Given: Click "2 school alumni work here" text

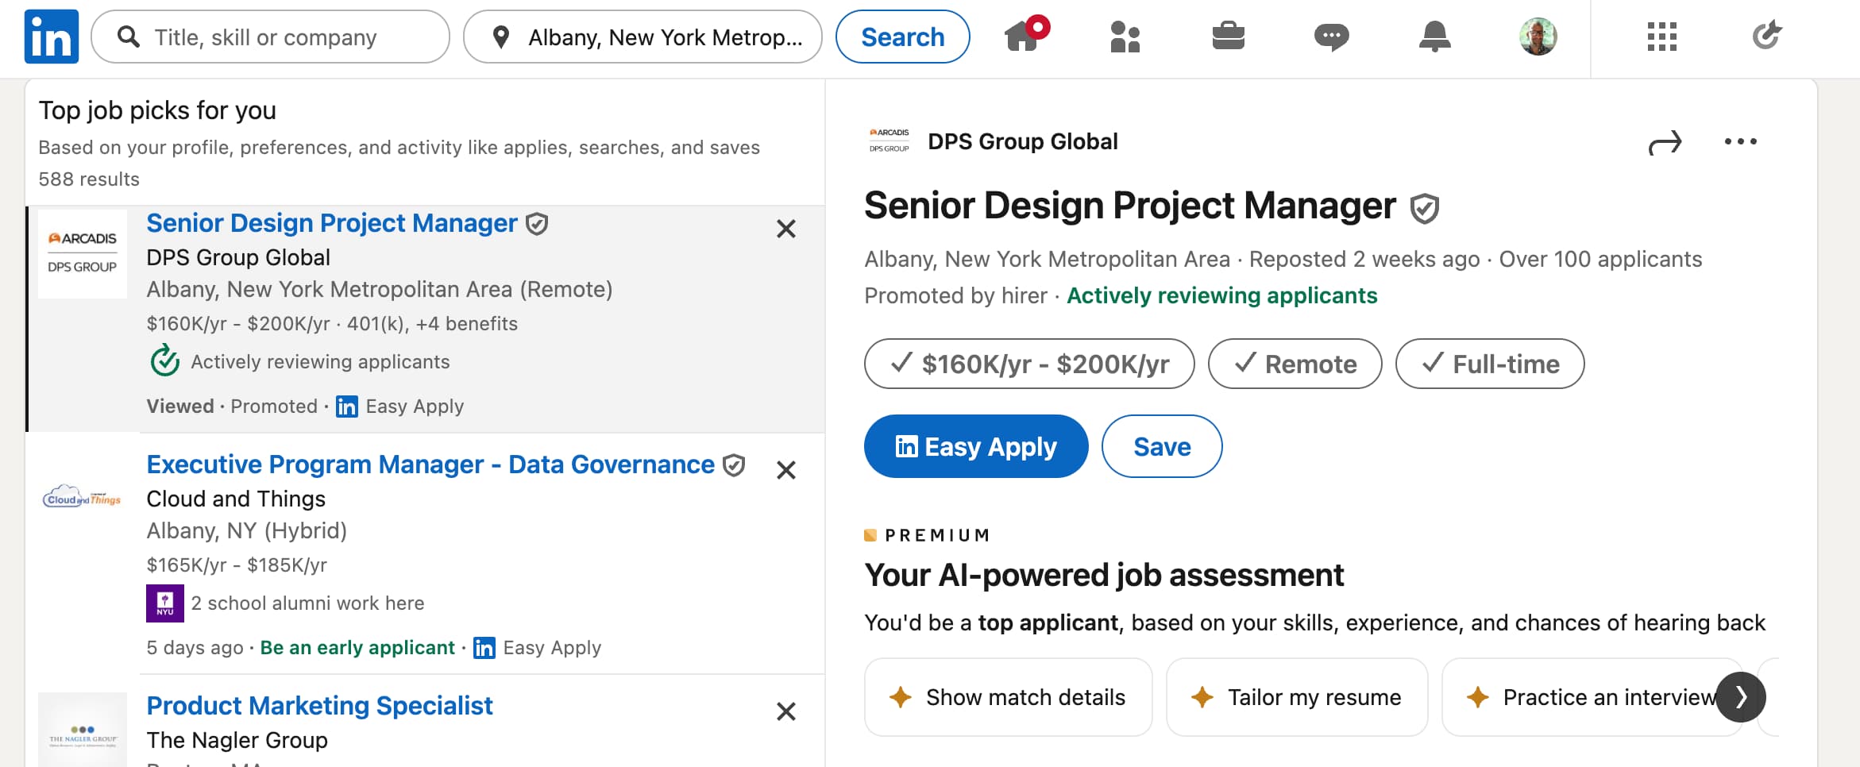Looking at the screenshot, I should [307, 603].
